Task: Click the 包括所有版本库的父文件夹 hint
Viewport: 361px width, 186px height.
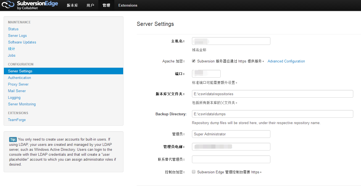Action: 215,103
